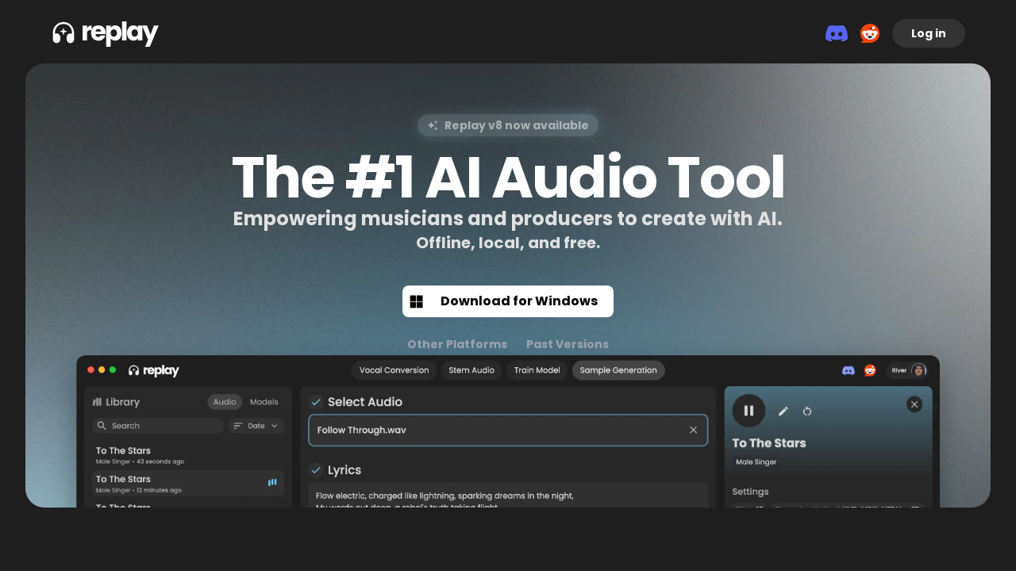Switch to the Stem Audio tab

click(471, 370)
